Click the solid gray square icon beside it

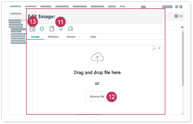[x=176, y=16]
